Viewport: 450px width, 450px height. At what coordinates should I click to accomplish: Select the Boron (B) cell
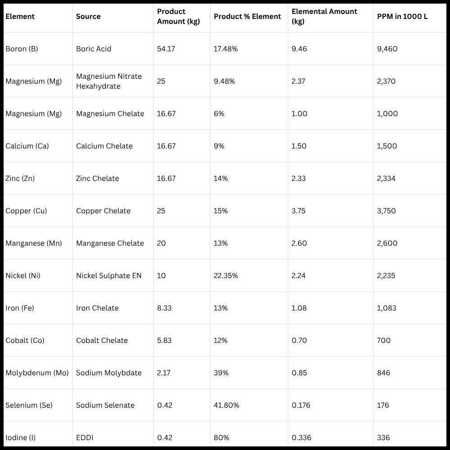[x=22, y=49]
